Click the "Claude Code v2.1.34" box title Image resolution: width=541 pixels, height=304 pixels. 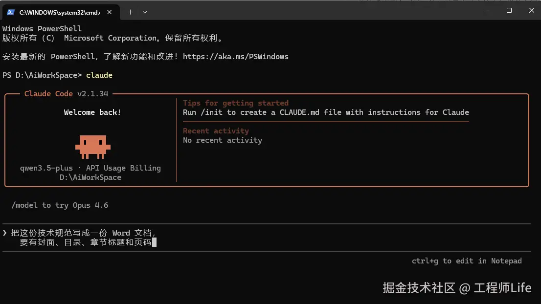pos(66,94)
